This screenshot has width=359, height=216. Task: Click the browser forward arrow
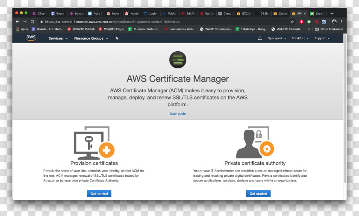coord(25,21)
